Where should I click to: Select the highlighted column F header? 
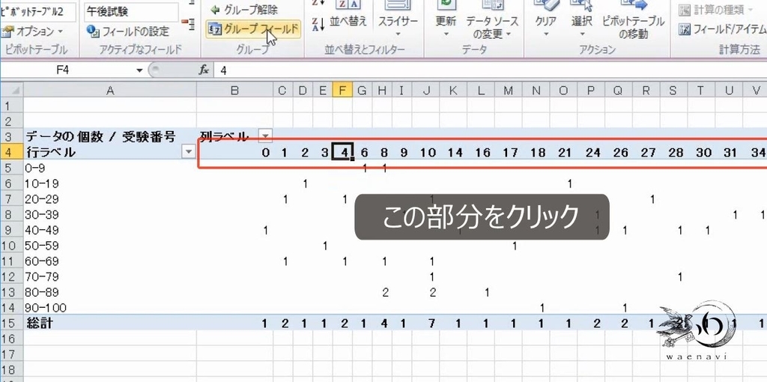pos(342,90)
